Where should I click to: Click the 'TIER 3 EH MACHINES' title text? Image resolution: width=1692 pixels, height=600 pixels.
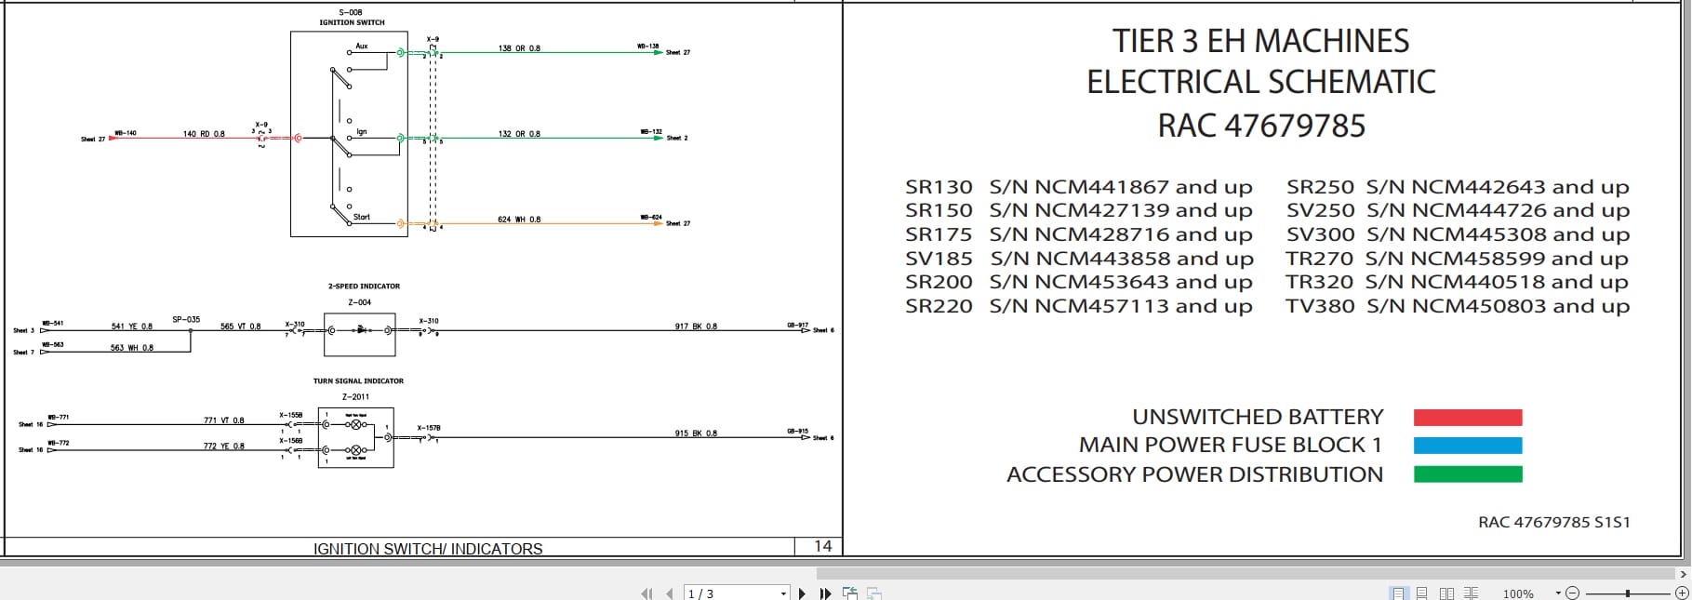click(1260, 41)
